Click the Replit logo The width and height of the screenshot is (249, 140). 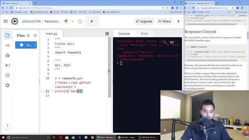[x=15, y=21]
